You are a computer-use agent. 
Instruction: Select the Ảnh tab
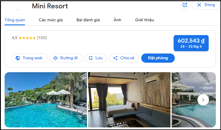pyautogui.click(x=117, y=20)
